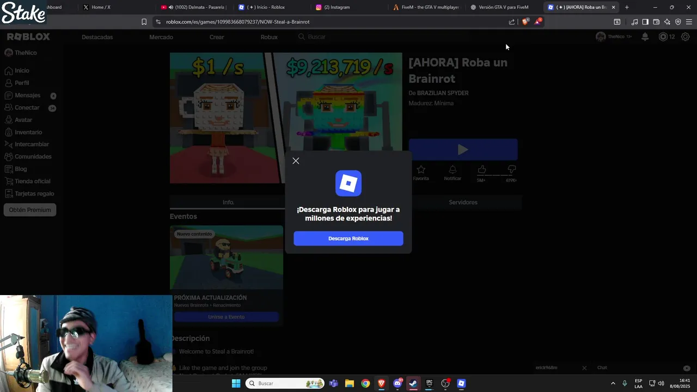
Task: Open the Brave VPN shield icon
Action: (x=678, y=22)
